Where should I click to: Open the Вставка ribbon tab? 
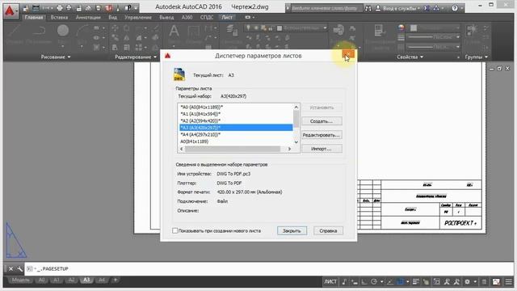pos(59,17)
